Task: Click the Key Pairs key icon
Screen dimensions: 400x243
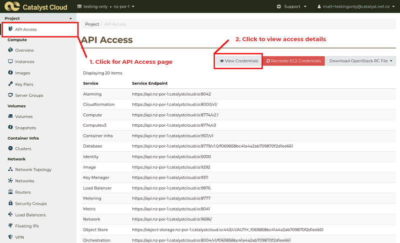Action: tap(10, 84)
